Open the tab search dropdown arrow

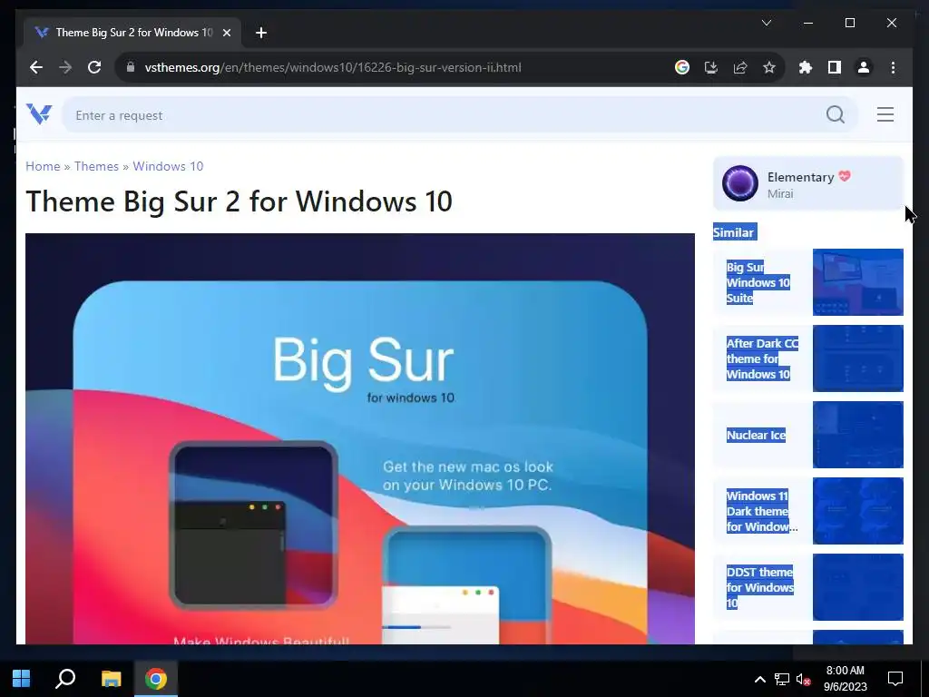point(766,23)
